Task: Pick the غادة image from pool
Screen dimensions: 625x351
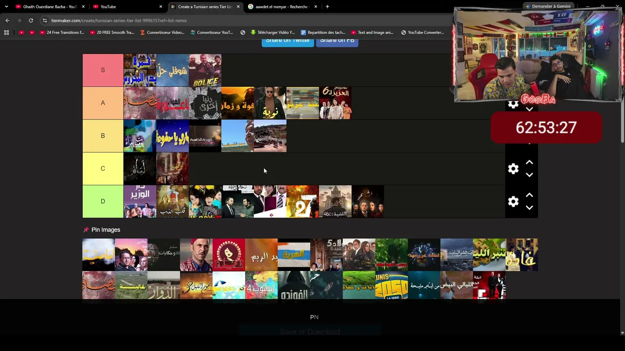Action: pyautogui.click(x=521, y=254)
